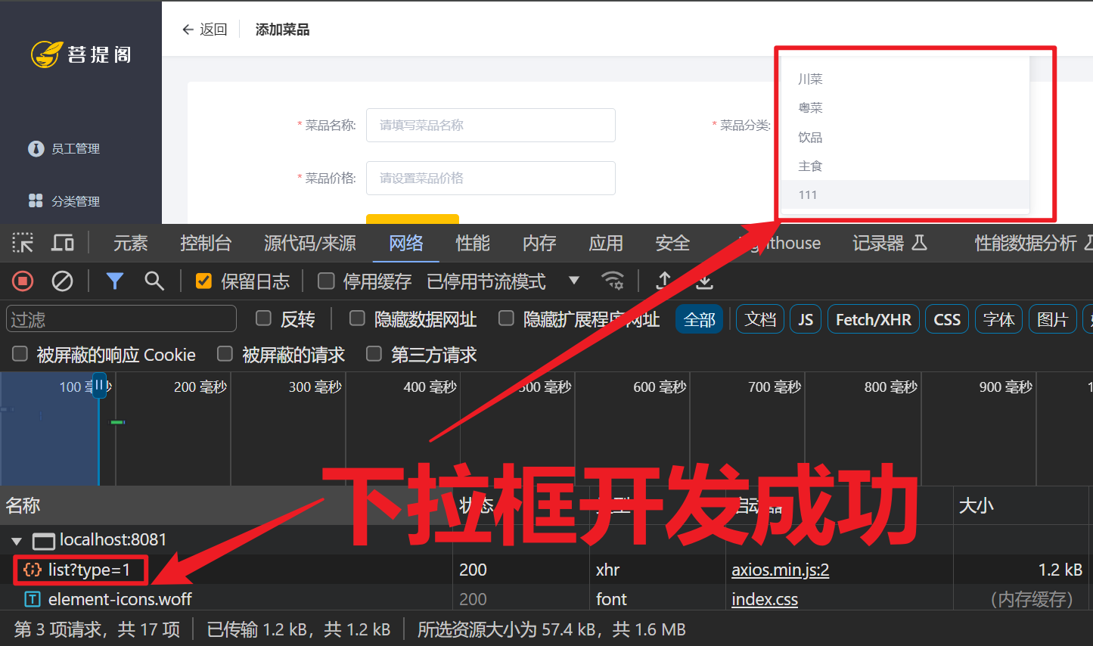Toggle the network filter funnel icon
The width and height of the screenshot is (1093, 646).
[115, 281]
